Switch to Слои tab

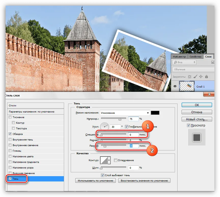(x=208, y=57)
